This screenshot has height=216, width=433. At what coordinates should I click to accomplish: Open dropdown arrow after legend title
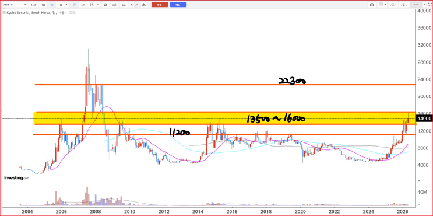(66, 13)
